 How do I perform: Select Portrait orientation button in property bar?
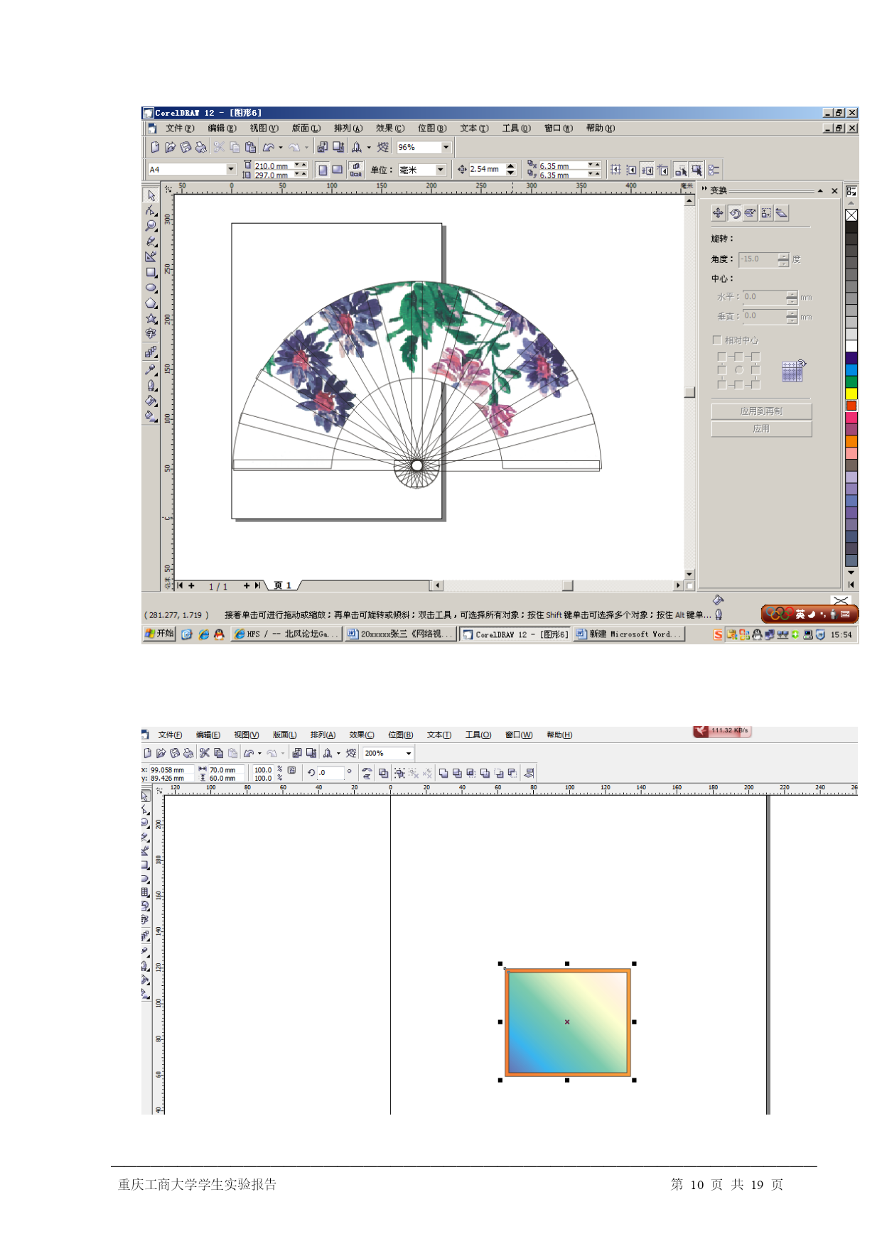pos(323,170)
